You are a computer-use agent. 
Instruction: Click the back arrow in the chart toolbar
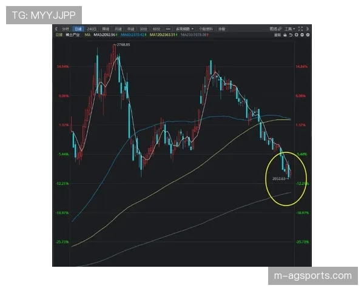point(56,28)
